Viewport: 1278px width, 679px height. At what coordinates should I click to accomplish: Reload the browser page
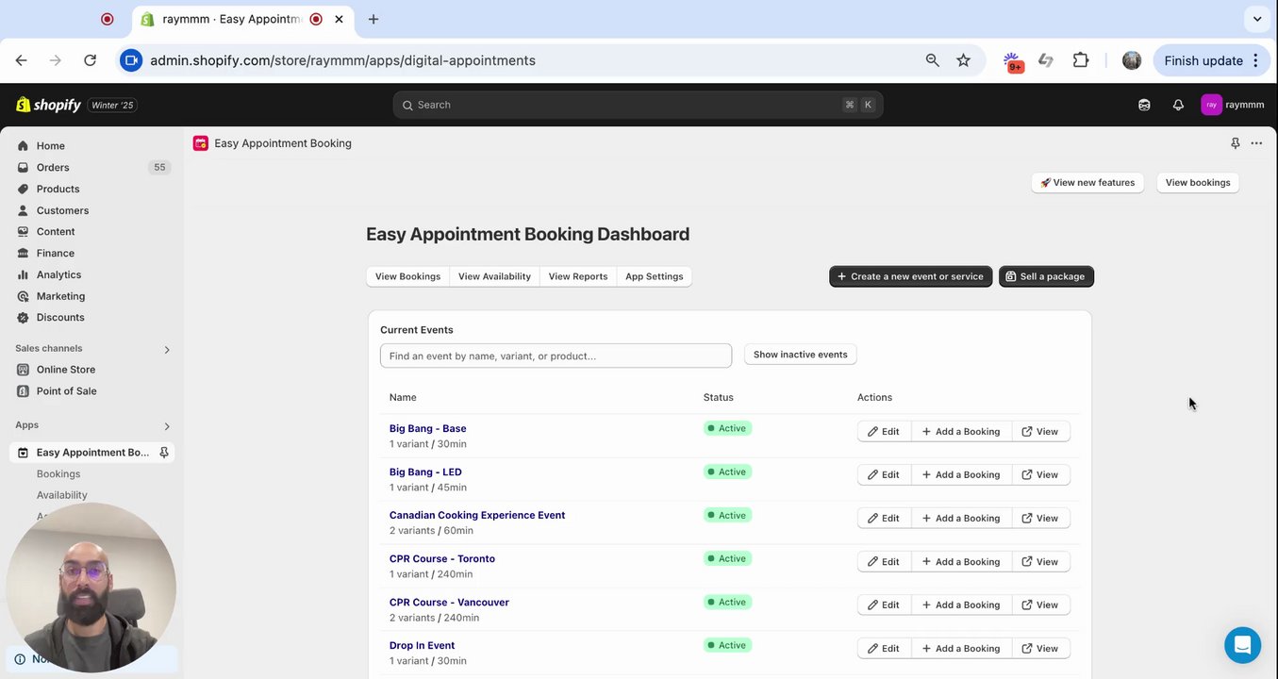[x=90, y=60]
